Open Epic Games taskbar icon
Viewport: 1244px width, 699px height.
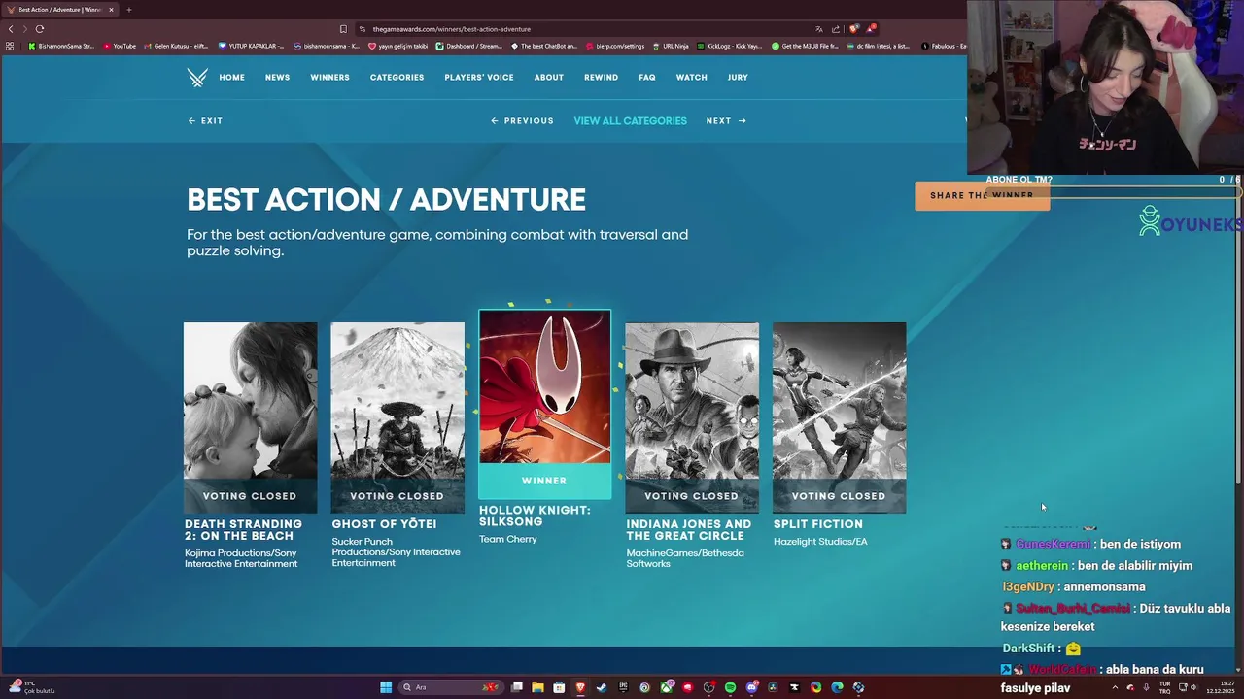pos(623,687)
